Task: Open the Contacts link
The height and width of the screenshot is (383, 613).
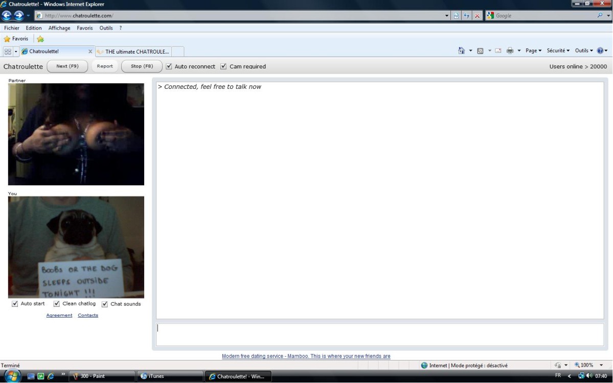Action: (88, 316)
